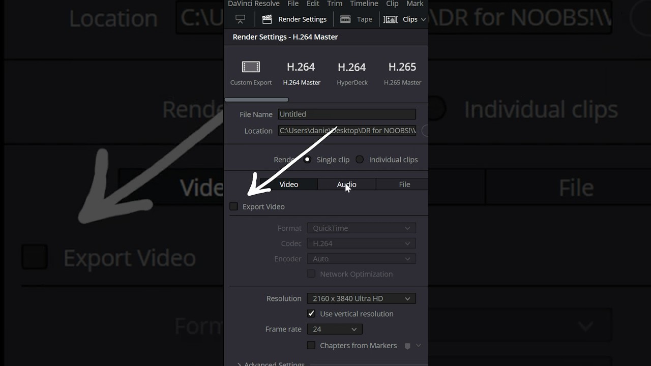Image resolution: width=651 pixels, height=366 pixels.
Task: Uncheck Use vertical resolution
Action: pyautogui.click(x=311, y=314)
